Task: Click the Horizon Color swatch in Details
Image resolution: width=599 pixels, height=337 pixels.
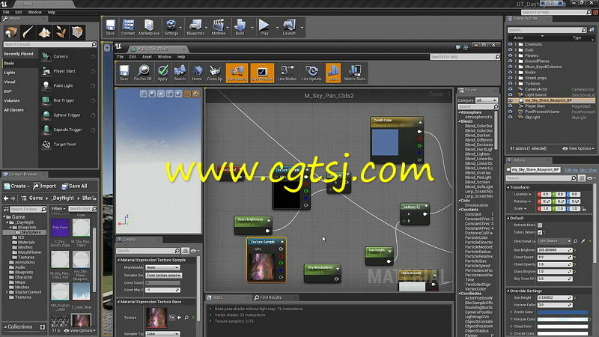Action: click(562, 320)
